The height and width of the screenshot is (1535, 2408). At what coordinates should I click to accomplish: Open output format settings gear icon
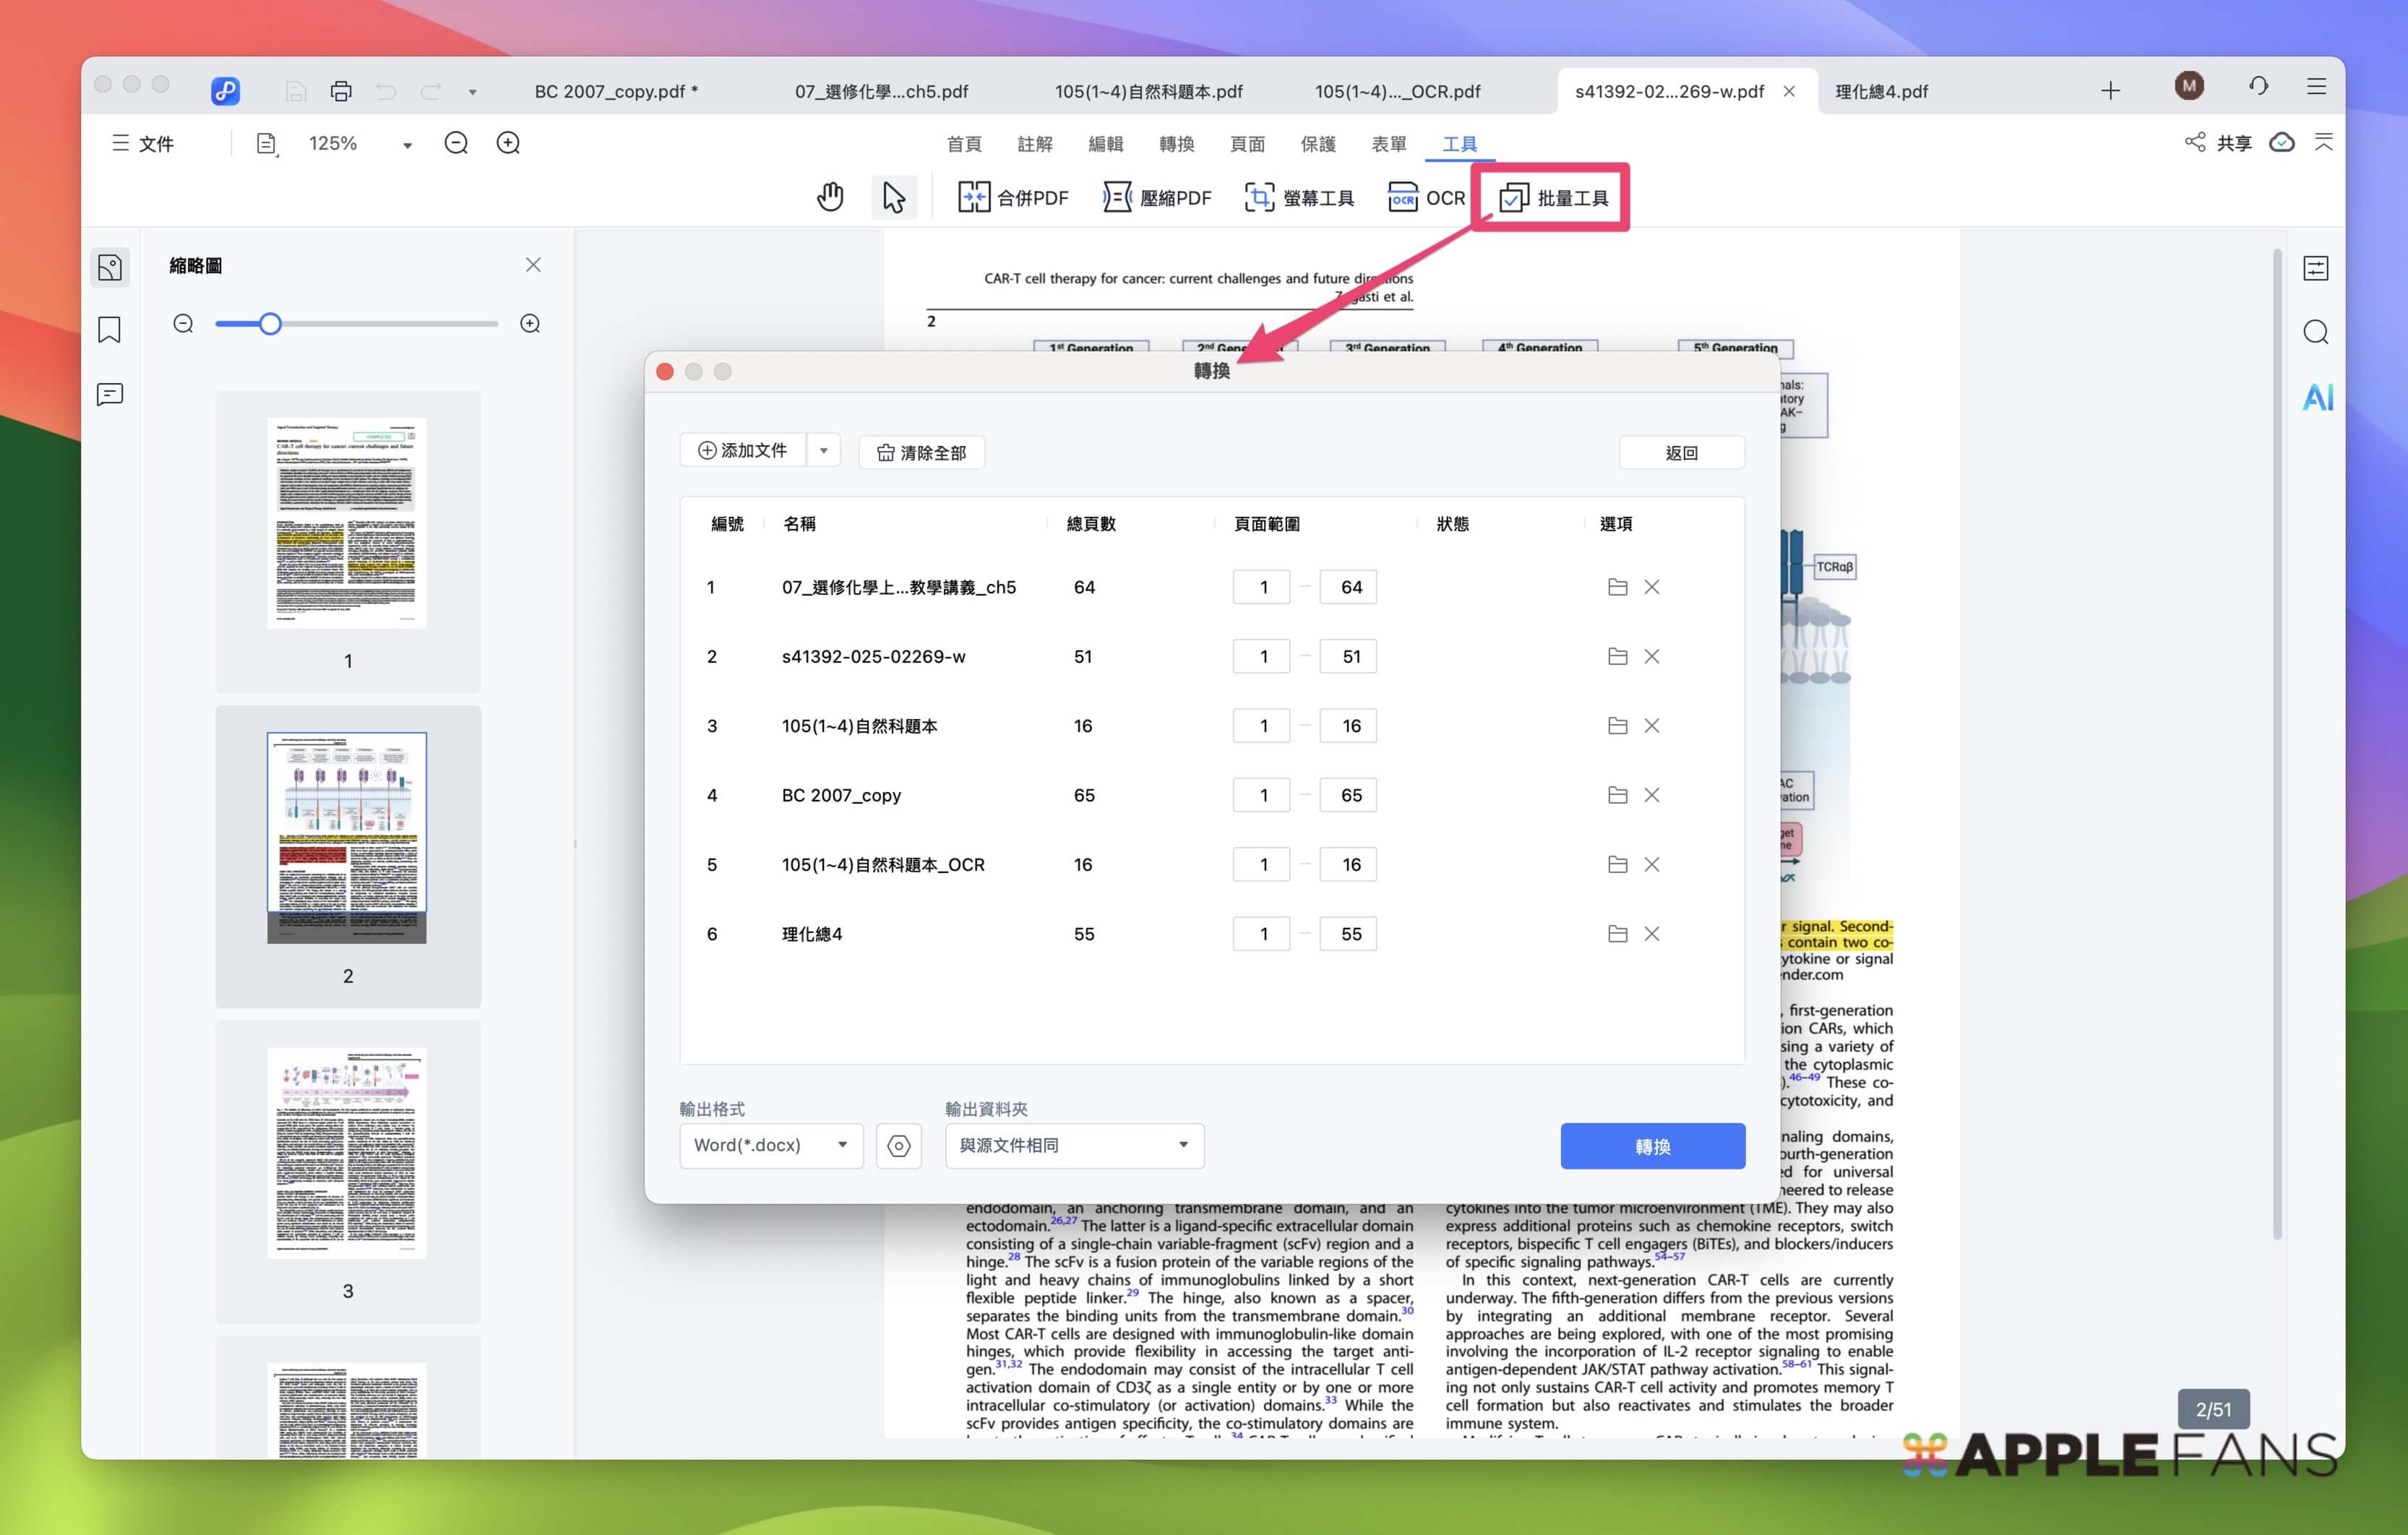point(898,1145)
